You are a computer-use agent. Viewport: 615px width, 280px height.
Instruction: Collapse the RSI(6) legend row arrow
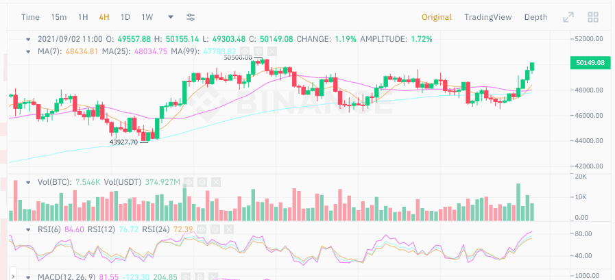(x=28, y=229)
